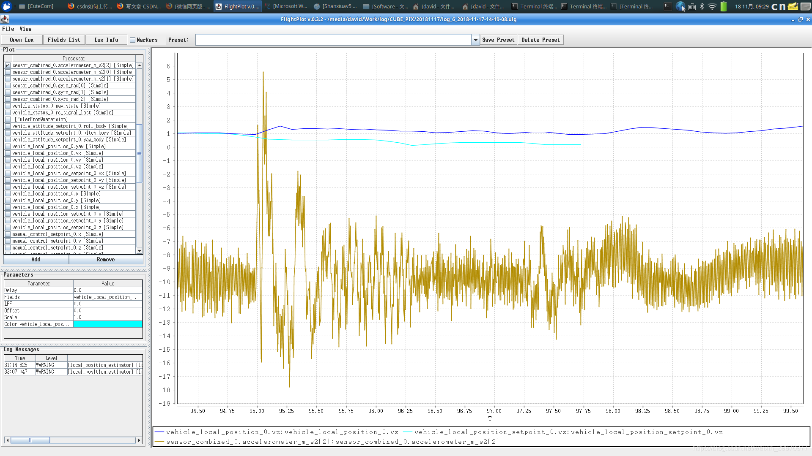Click log messages horizontal scrollbar right arrow
812x456 pixels.
tap(139, 440)
